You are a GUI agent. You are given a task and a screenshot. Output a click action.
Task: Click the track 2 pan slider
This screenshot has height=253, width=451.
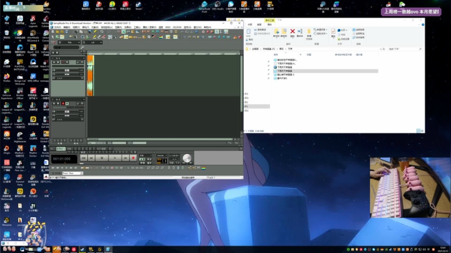click(67, 116)
